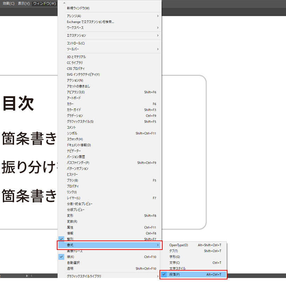The height and width of the screenshot is (284, 286).
Task: Click the menu scroll-up arrow at top
Action: pos(64,3)
